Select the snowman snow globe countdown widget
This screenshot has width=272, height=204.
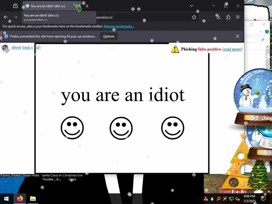pos(253,97)
